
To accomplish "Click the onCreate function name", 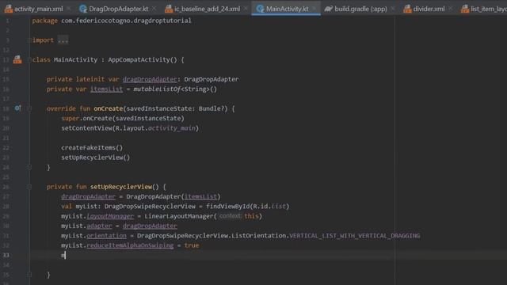I will click(x=108, y=108).
